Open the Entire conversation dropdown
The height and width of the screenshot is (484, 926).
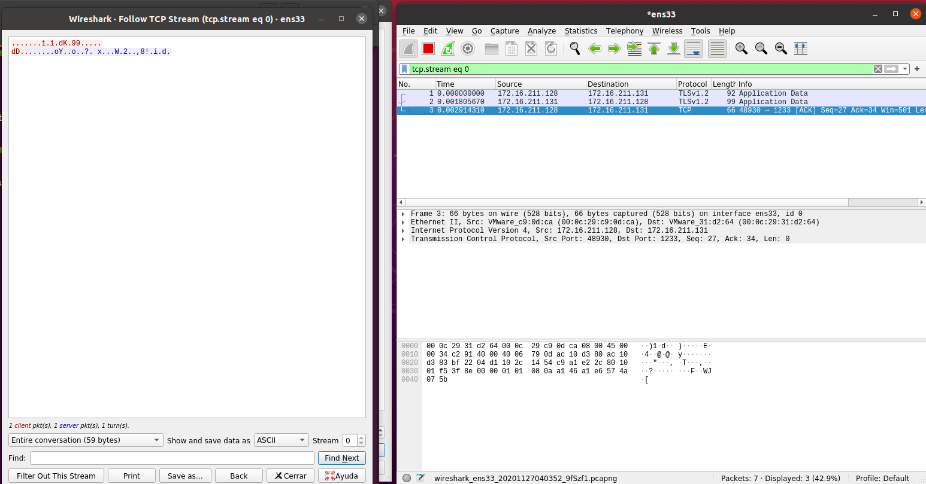[x=86, y=440]
